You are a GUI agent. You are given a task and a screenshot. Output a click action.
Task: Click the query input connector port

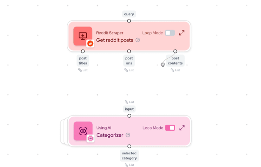(129, 21)
